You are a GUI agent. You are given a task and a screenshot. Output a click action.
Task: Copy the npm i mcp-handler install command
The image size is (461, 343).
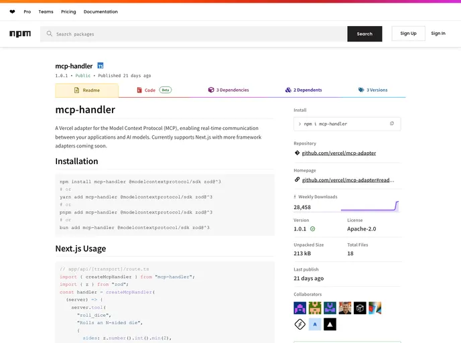point(391,124)
